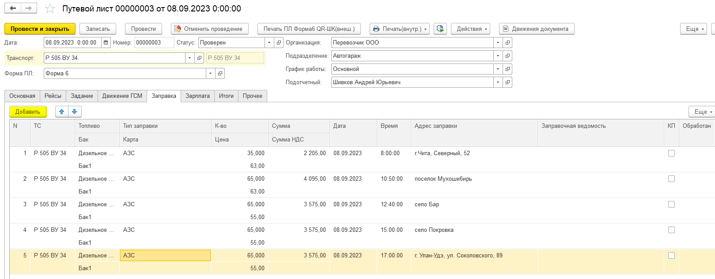Viewport: 715px width, 279px height.
Task: Open Организация record with open-form icon
Action: (x=507, y=43)
